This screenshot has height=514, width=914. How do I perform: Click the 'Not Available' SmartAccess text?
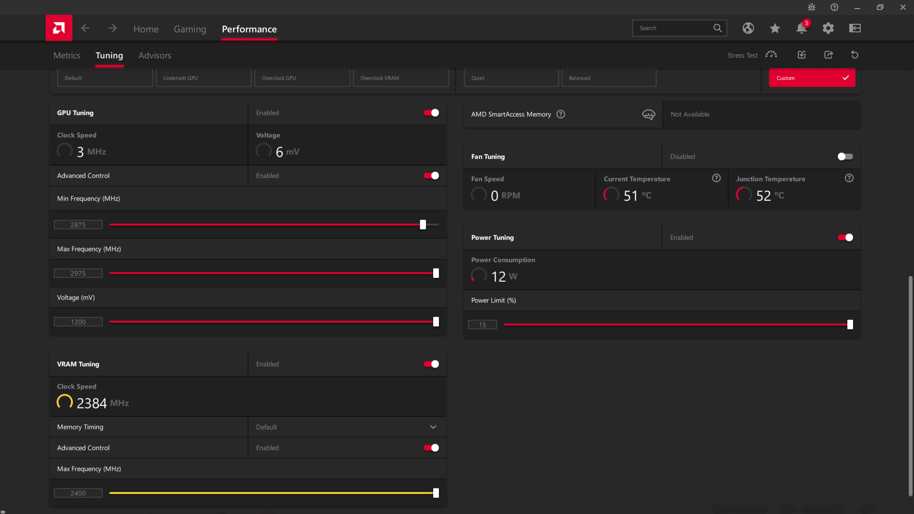pyautogui.click(x=690, y=114)
